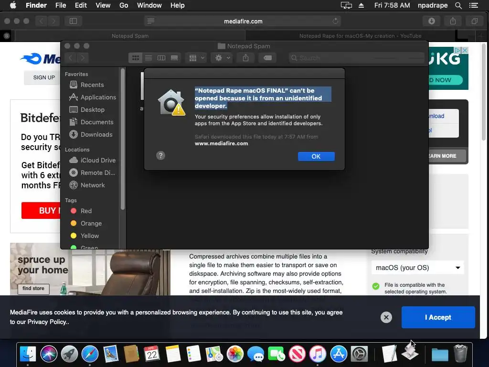Open Photos from the Dock
The width and height of the screenshot is (489, 367).
235,354
